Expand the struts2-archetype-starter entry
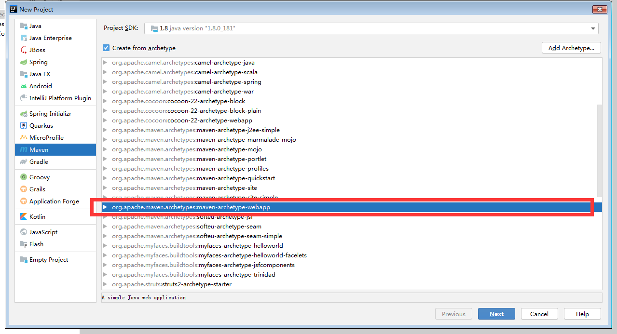This screenshot has height=334, width=617. pyautogui.click(x=105, y=284)
